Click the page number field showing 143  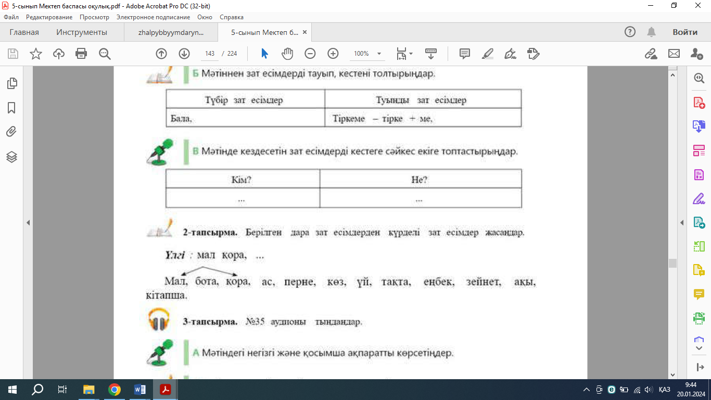pyautogui.click(x=210, y=54)
